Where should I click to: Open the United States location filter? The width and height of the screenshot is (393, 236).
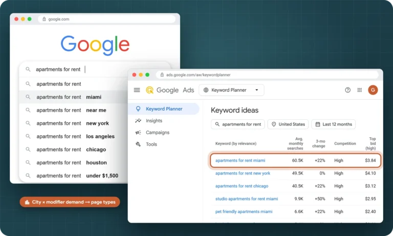pyautogui.click(x=288, y=124)
